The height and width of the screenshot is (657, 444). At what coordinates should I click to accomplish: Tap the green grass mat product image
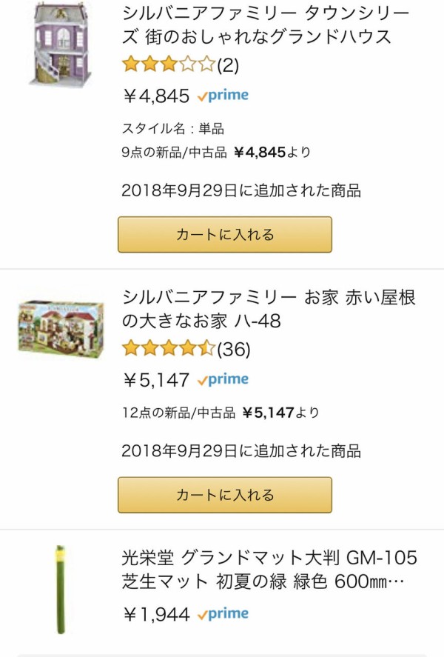click(x=60, y=589)
